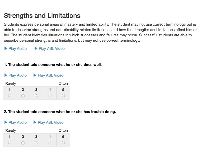Choose rating 5 for question 1

(63, 96)
